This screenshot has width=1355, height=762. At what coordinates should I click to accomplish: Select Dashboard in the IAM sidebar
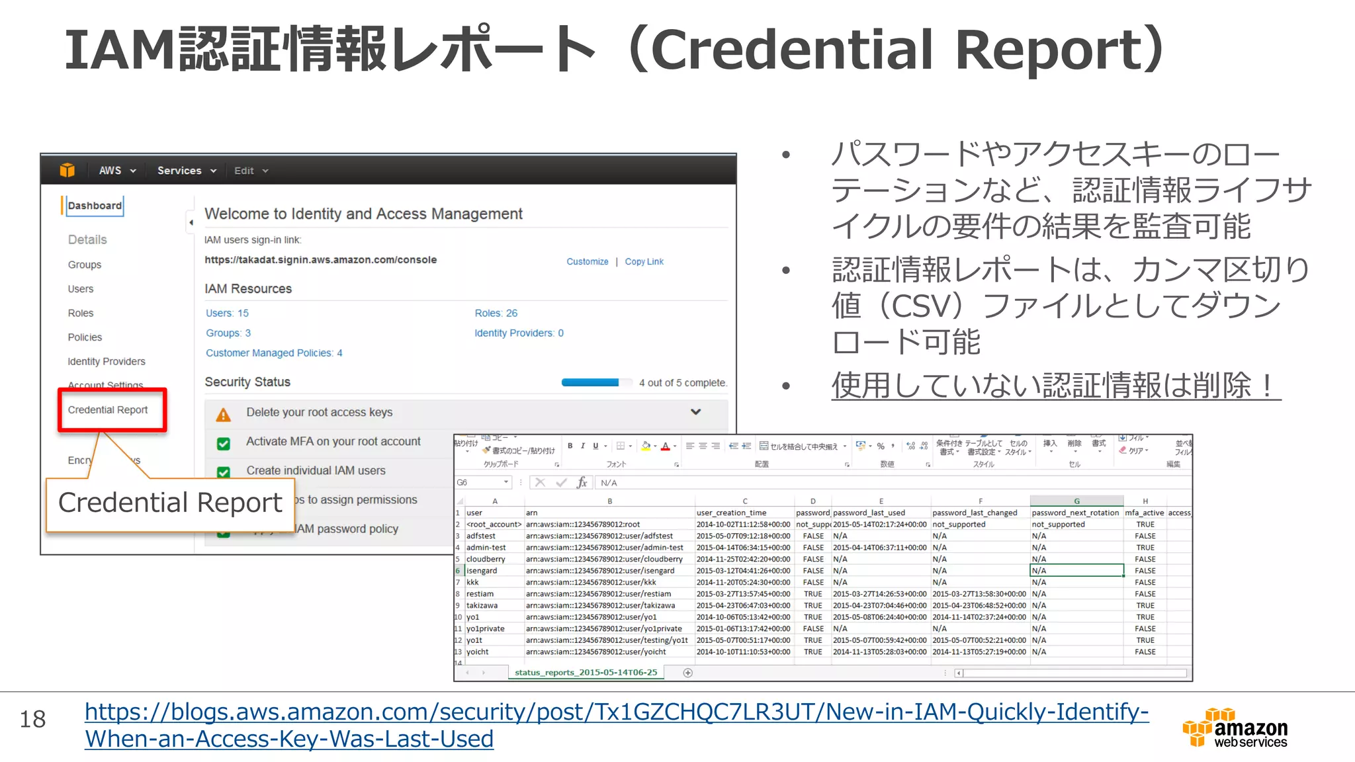tap(95, 206)
